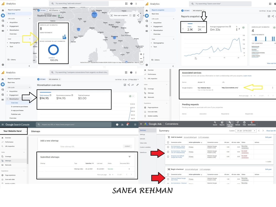Select all rows in the Conversion action table
The width and height of the screenshot is (276, 207).
click(168, 142)
